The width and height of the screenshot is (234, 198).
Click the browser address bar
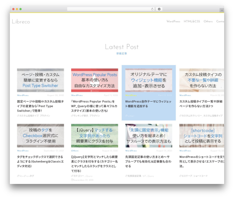[110, 9]
